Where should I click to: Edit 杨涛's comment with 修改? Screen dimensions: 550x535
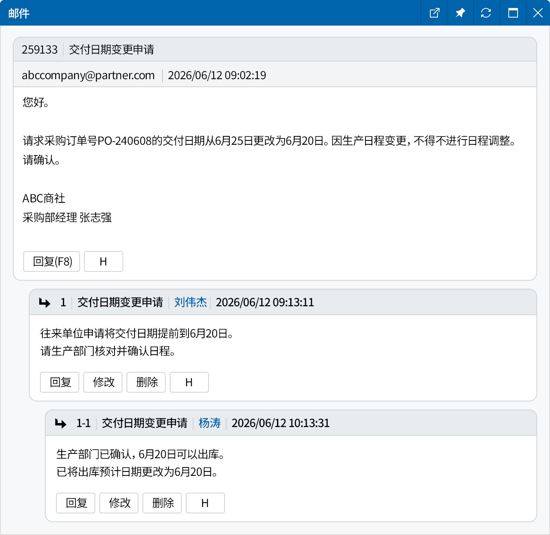pyautogui.click(x=119, y=503)
